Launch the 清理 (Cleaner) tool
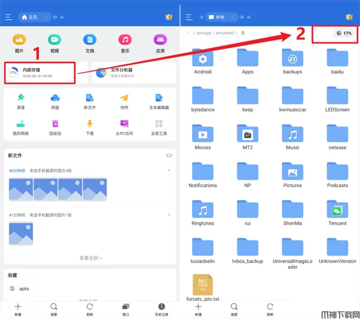Viewport: 360px width, 319px height. pos(20,101)
